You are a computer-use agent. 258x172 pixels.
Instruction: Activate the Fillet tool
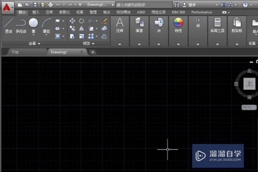coord(91,28)
